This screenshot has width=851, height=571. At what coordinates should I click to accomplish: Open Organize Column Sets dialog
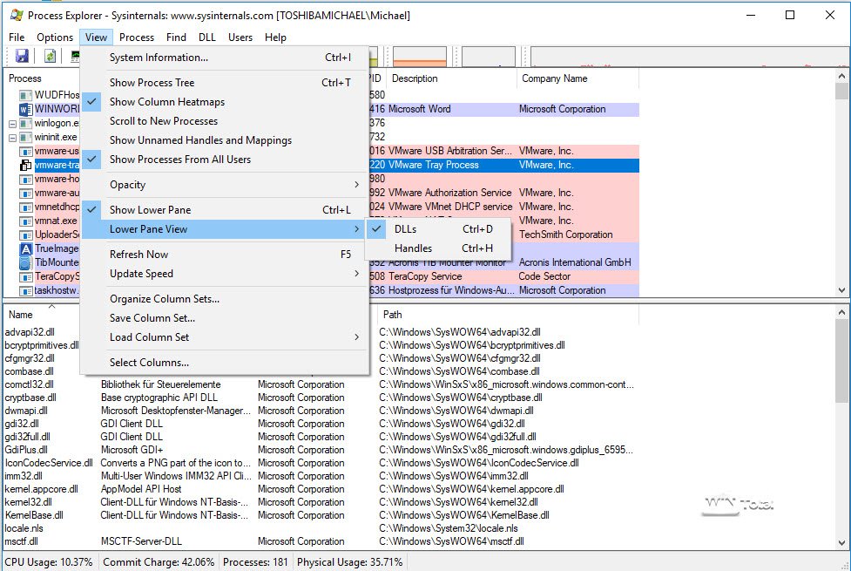[225, 299]
